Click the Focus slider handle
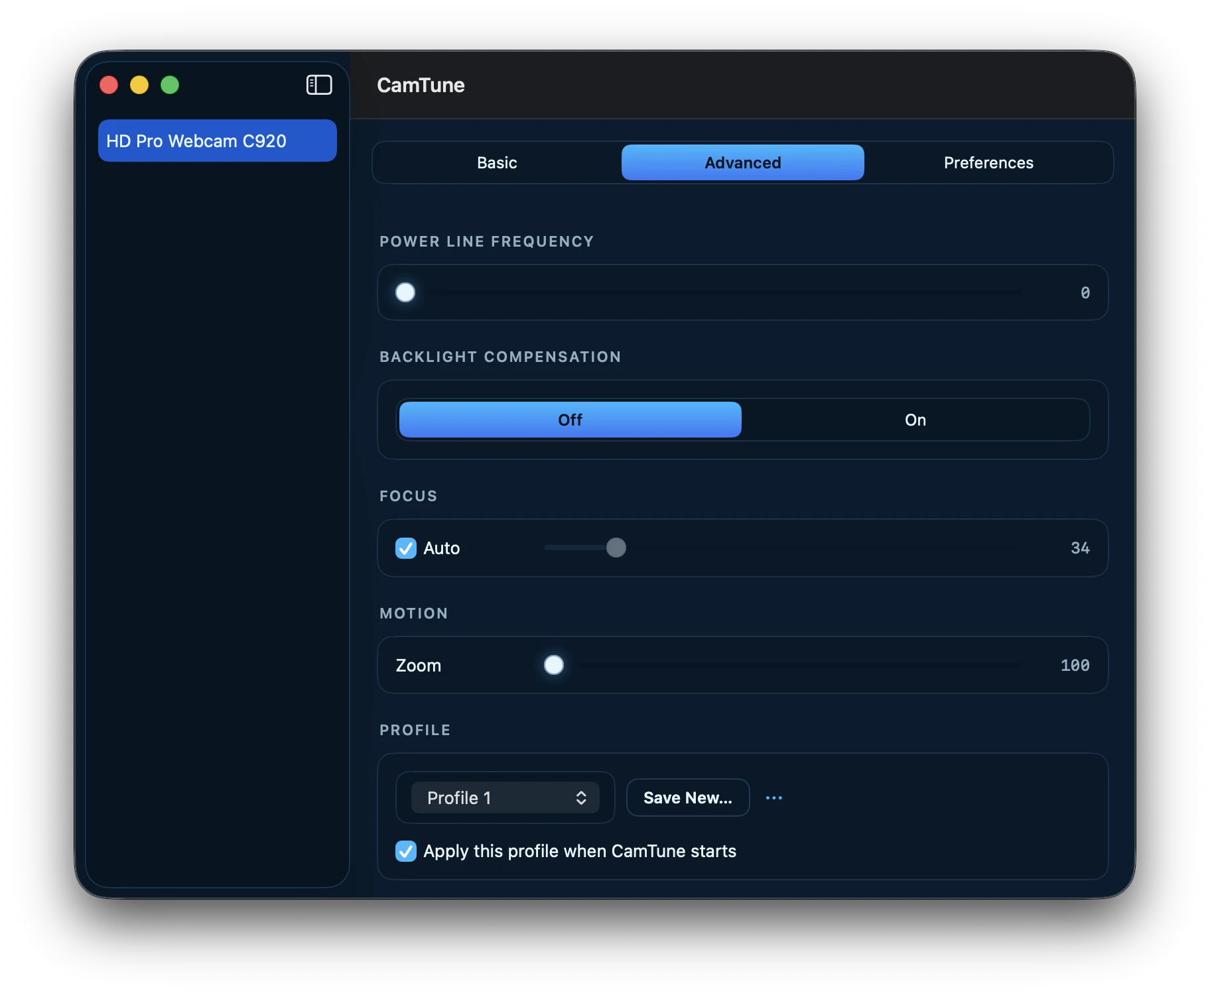The width and height of the screenshot is (1210, 997). 616,548
